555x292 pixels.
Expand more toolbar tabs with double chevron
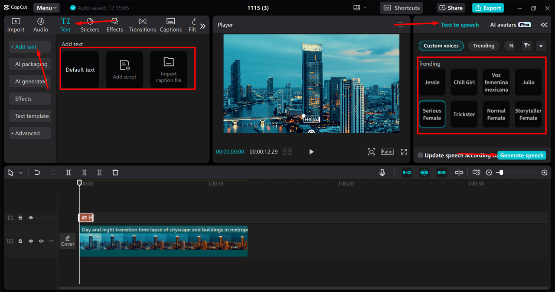point(202,26)
